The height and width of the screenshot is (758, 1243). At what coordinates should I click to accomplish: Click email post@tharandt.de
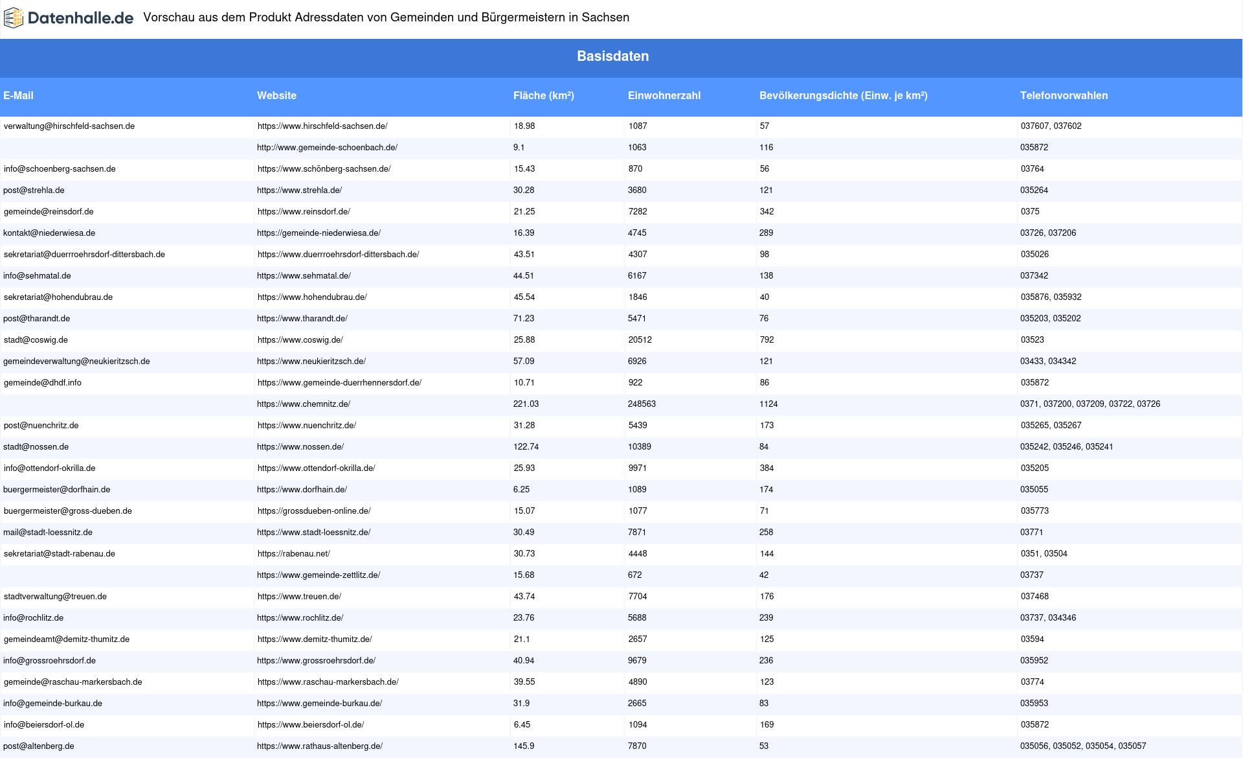pyautogui.click(x=36, y=319)
